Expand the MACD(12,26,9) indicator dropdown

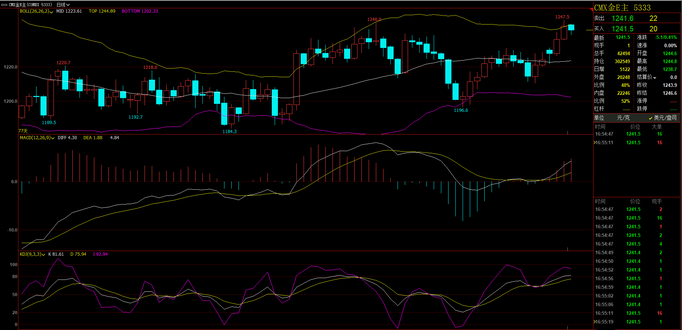(x=53, y=138)
